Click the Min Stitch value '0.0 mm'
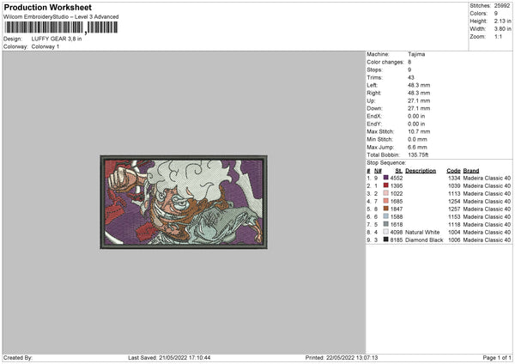Viewport: 515px width, 364px height. [x=417, y=139]
